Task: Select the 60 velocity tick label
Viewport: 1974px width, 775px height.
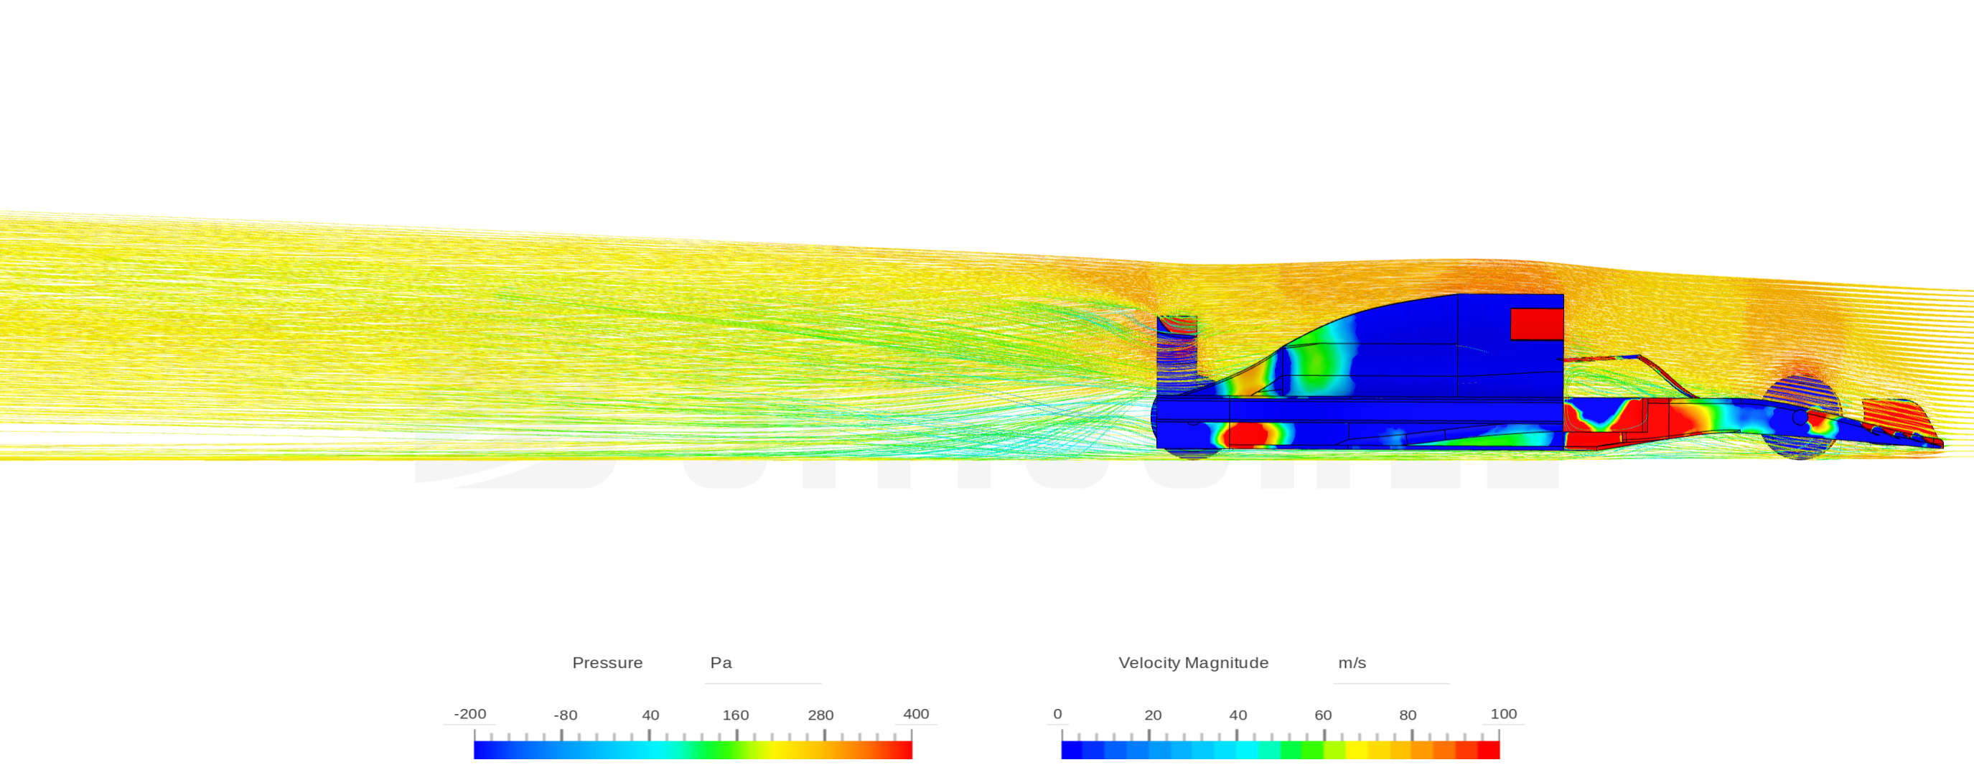Action: (1324, 715)
